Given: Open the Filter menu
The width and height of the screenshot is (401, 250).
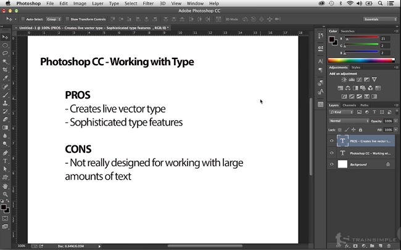Looking at the screenshot, I should pos(148,4).
